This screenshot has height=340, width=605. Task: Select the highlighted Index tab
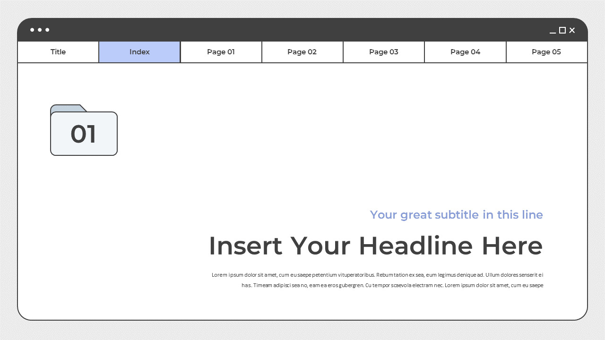(139, 52)
